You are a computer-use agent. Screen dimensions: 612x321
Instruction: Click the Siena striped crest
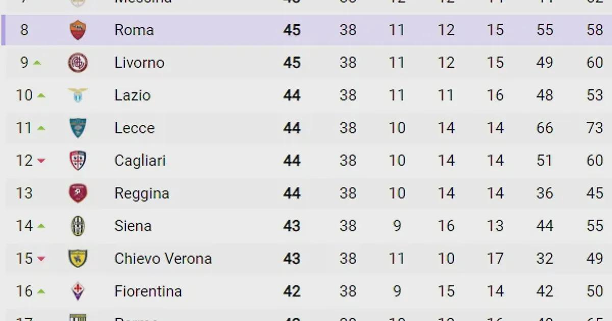(78, 226)
